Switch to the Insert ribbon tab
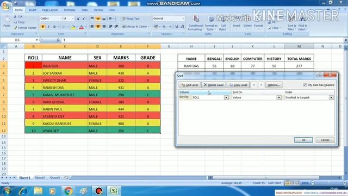Screen dimensions: 348x196 (x=33, y=10)
